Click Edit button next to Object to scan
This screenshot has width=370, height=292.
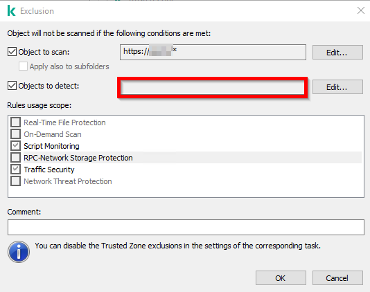coord(337,53)
